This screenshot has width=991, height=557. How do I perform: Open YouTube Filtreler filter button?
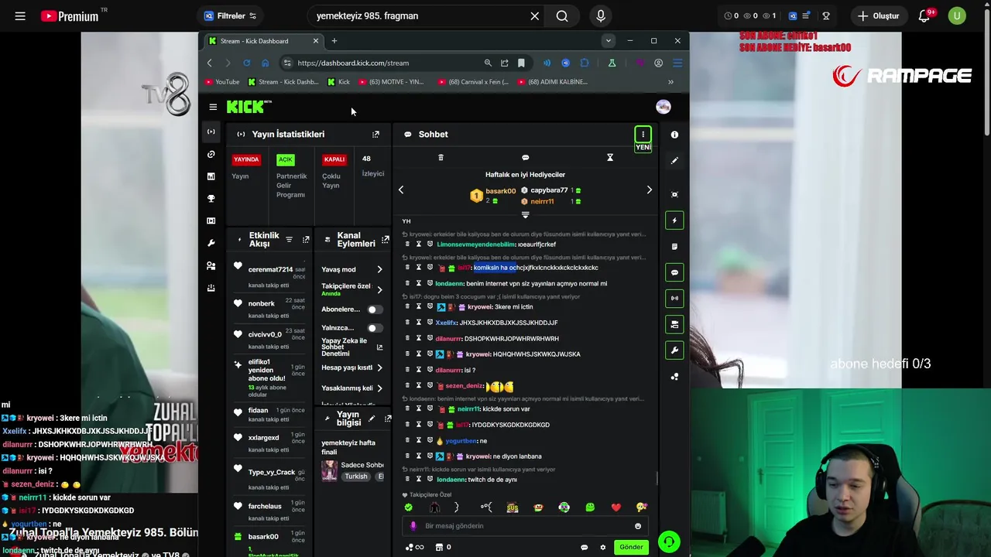click(230, 15)
